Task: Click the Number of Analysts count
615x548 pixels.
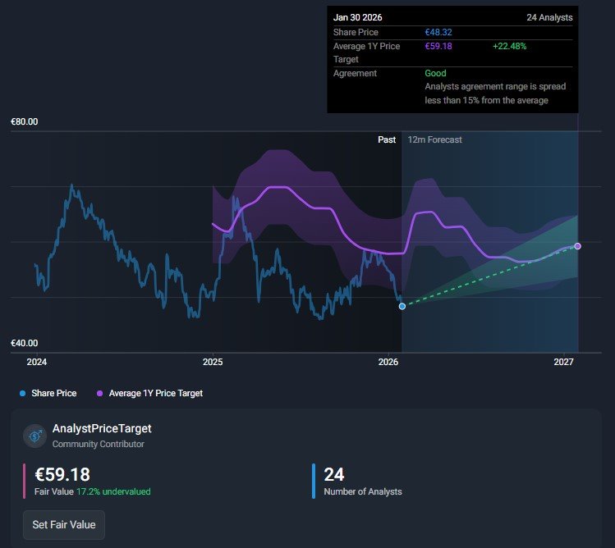Action: [333, 474]
